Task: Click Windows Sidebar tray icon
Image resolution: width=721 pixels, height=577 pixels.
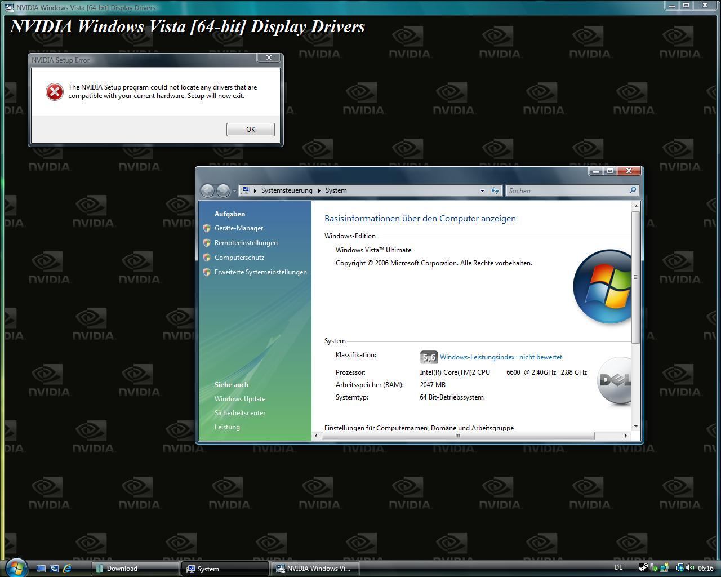Action: point(664,568)
